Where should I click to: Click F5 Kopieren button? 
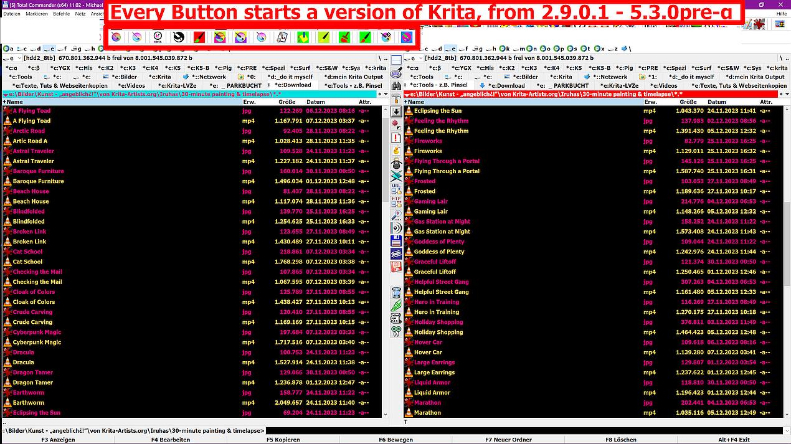tap(283, 440)
